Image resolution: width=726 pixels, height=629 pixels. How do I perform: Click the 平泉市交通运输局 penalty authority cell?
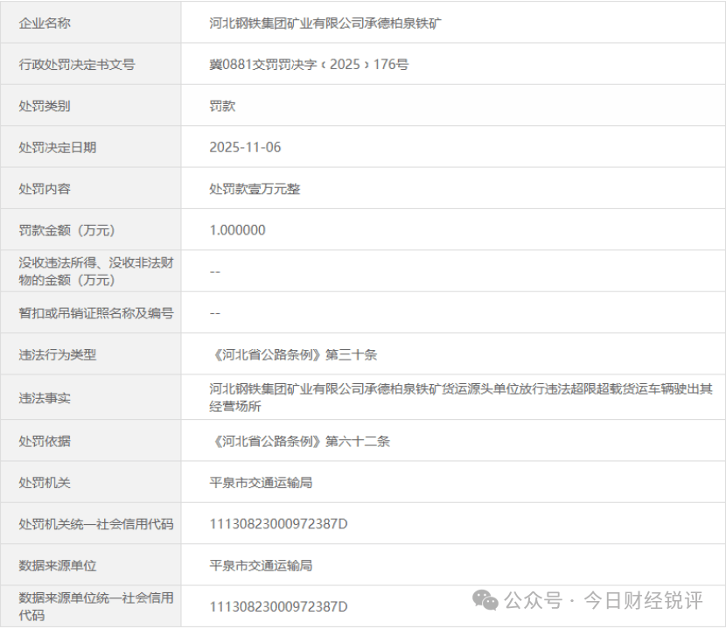pyautogui.click(x=256, y=481)
